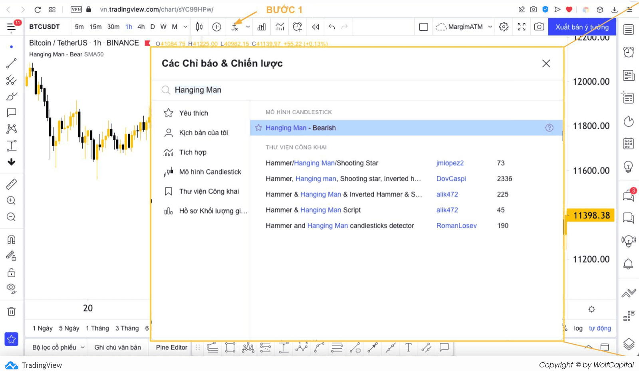Toggle auto scale tự động
Viewport: 639px width, 371px height.
click(600, 328)
